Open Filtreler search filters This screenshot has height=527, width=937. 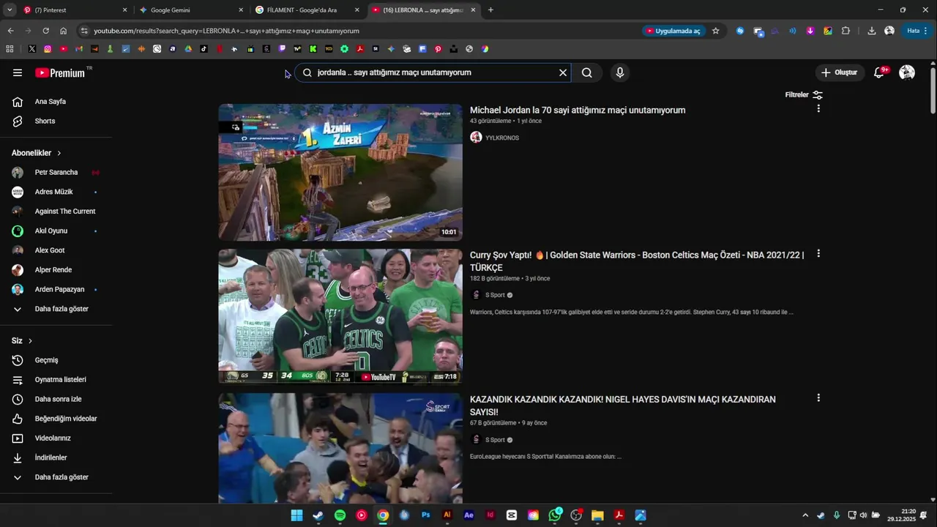point(804,94)
